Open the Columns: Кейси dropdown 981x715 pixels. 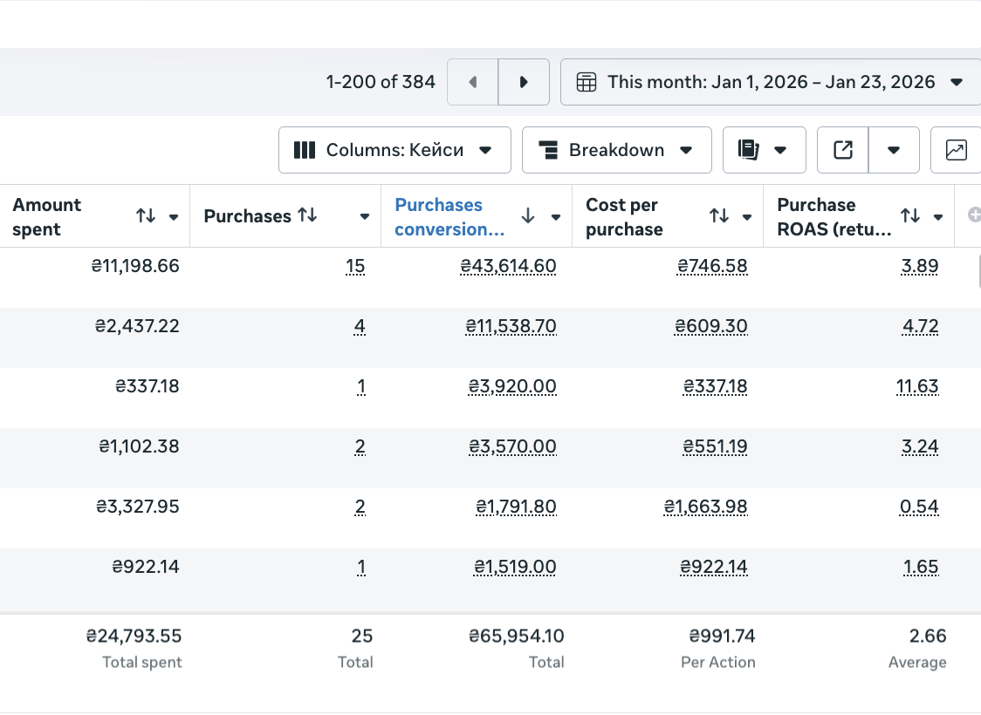394,150
